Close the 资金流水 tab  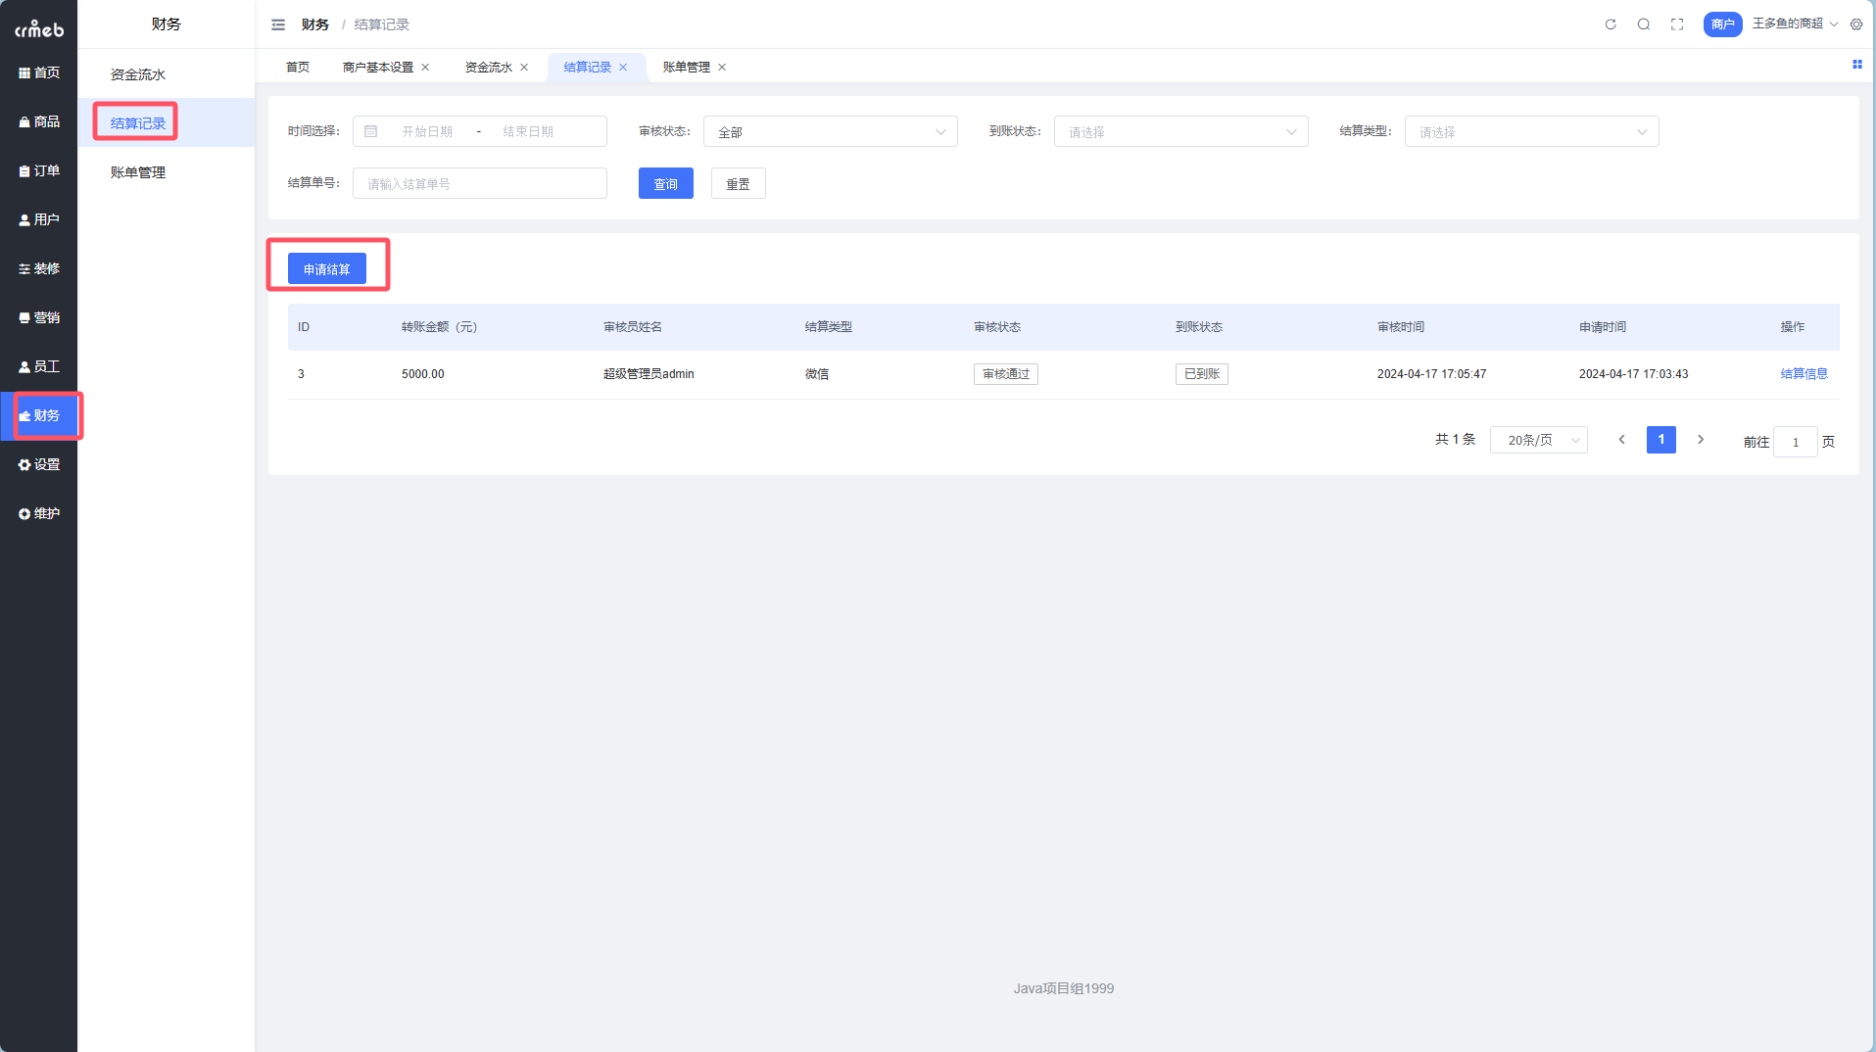(524, 68)
